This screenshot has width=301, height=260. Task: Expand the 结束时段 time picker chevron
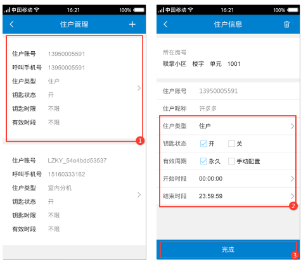point(292,196)
